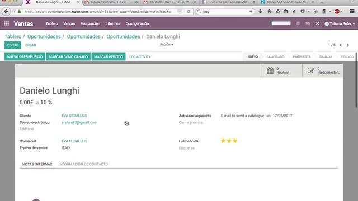Image resolution: width=358 pixels, height=201 pixels.
Task: Click MARCAR PERDIDO button
Action: [109, 57]
